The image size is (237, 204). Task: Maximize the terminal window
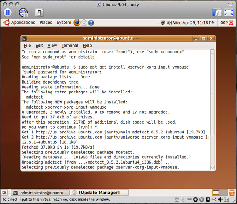(x=203, y=38)
